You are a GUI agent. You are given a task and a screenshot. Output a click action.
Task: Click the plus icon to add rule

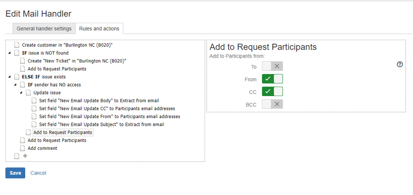pos(25,156)
